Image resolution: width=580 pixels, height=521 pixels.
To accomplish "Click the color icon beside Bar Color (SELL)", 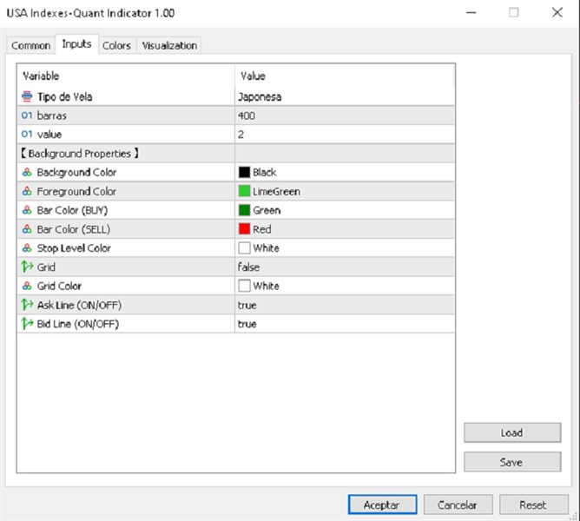I will [x=27, y=229].
